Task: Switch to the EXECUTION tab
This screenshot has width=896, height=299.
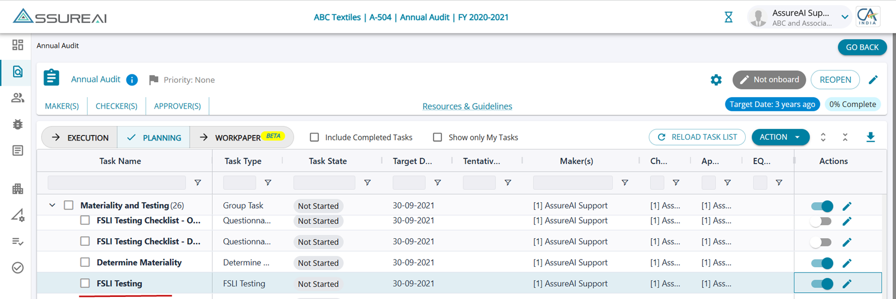Action: click(80, 138)
